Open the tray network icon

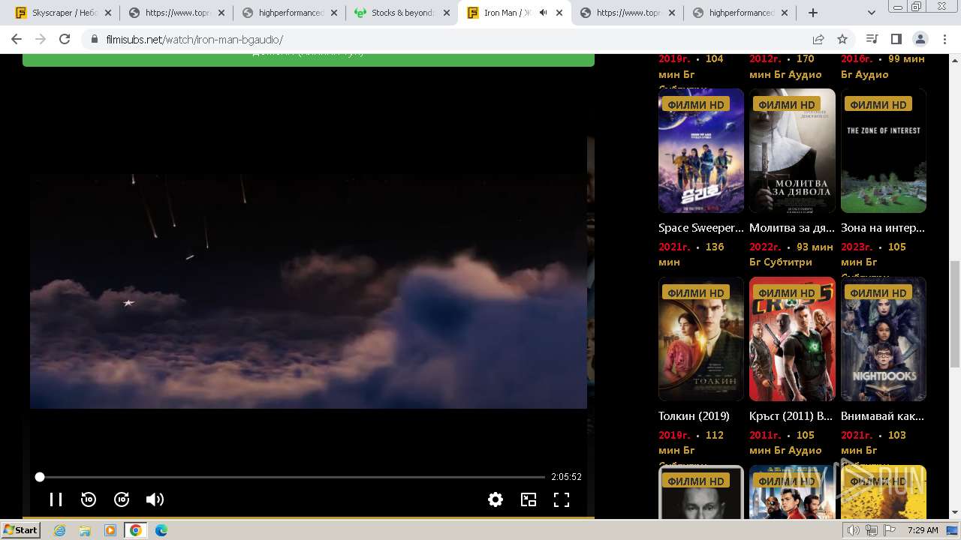pos(872,530)
